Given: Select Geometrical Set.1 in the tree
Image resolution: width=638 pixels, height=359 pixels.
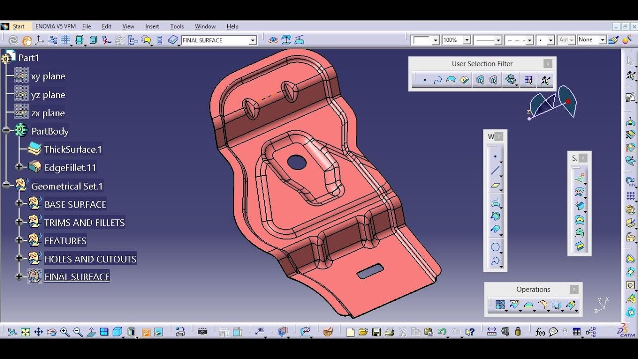Looking at the screenshot, I should coord(67,186).
